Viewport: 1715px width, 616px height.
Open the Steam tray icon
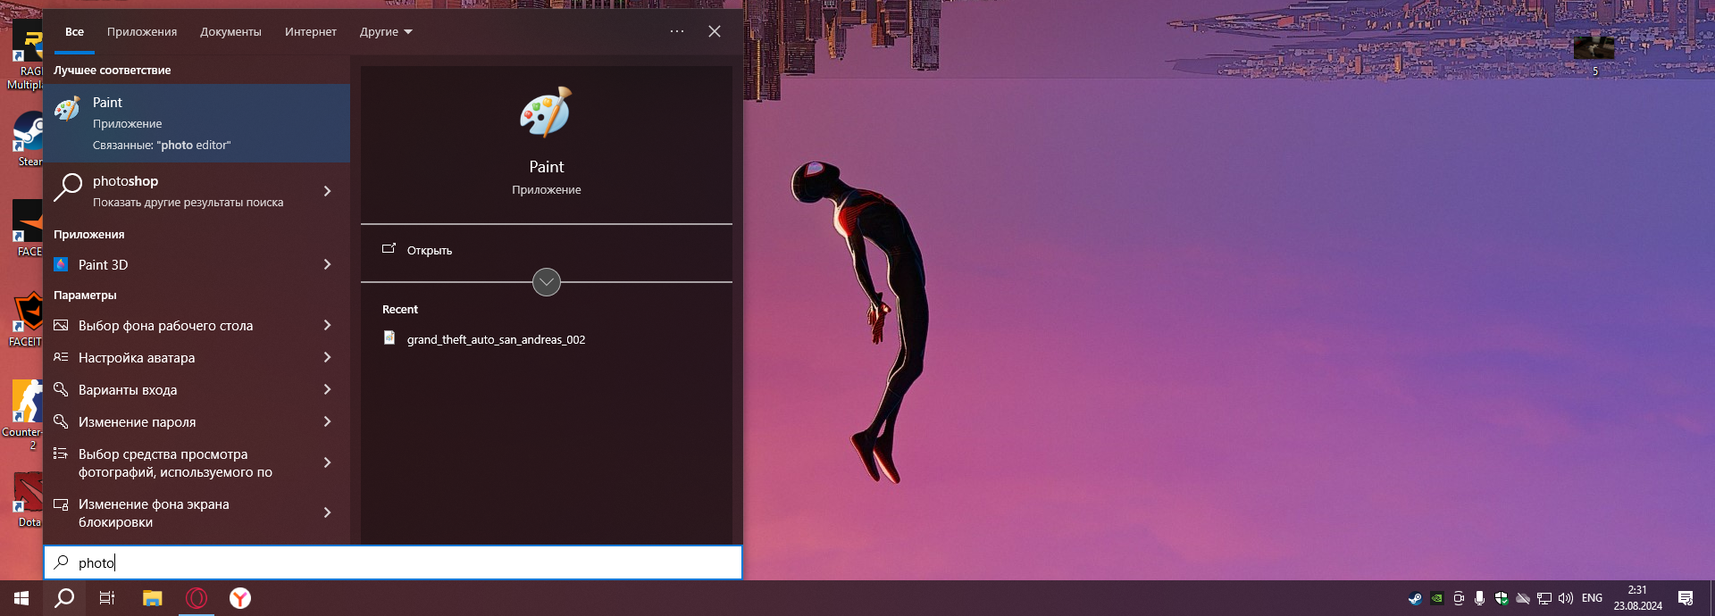1415,598
